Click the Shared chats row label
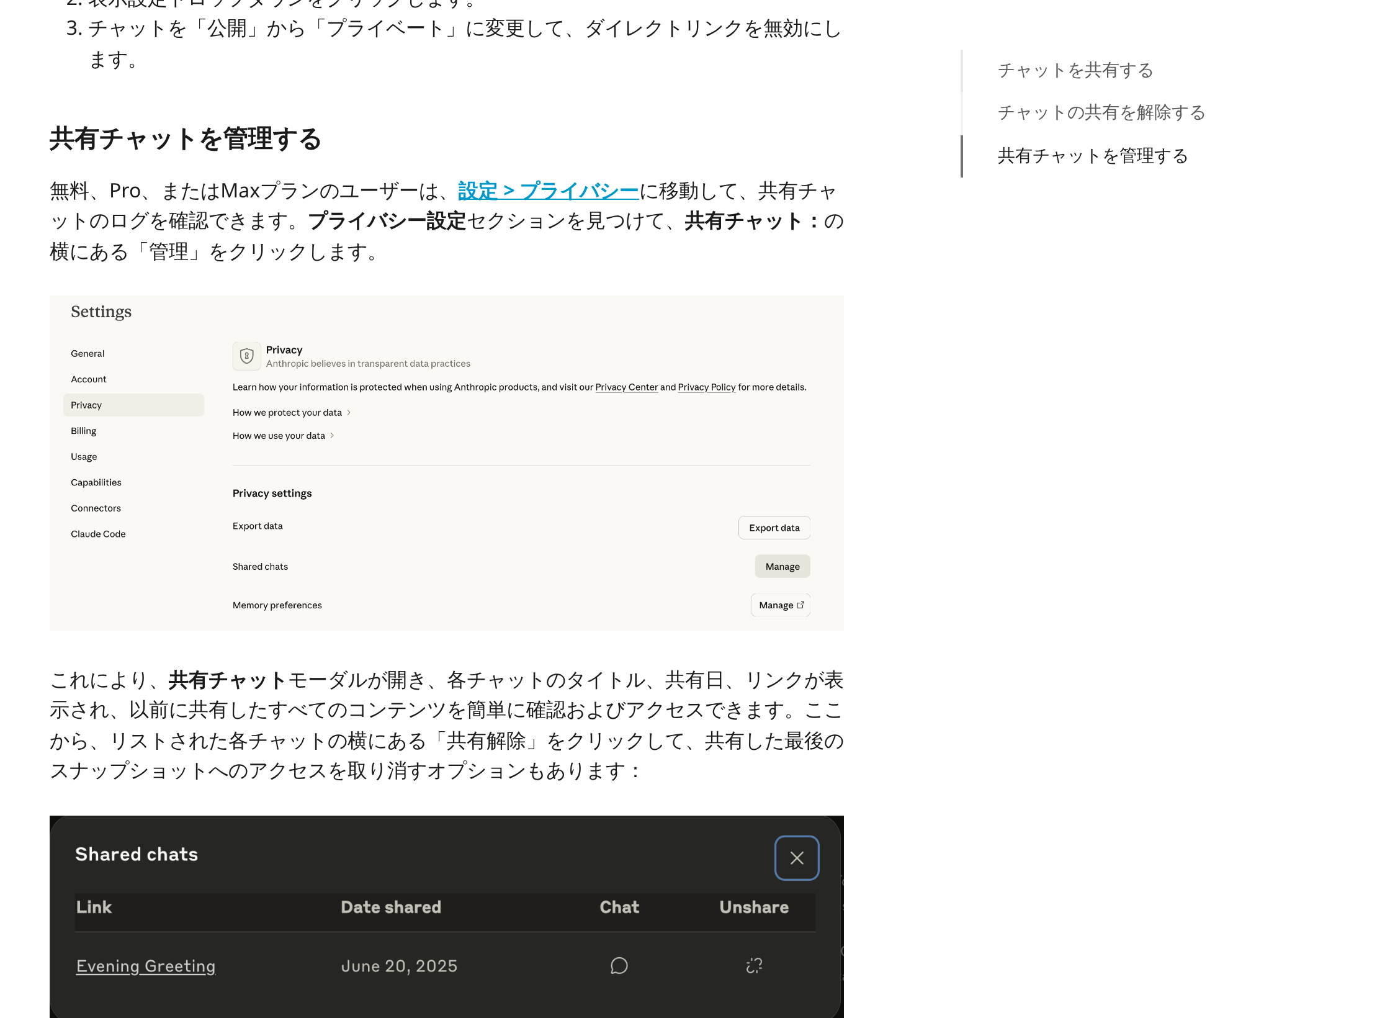This screenshot has width=1390, height=1018. [260, 567]
